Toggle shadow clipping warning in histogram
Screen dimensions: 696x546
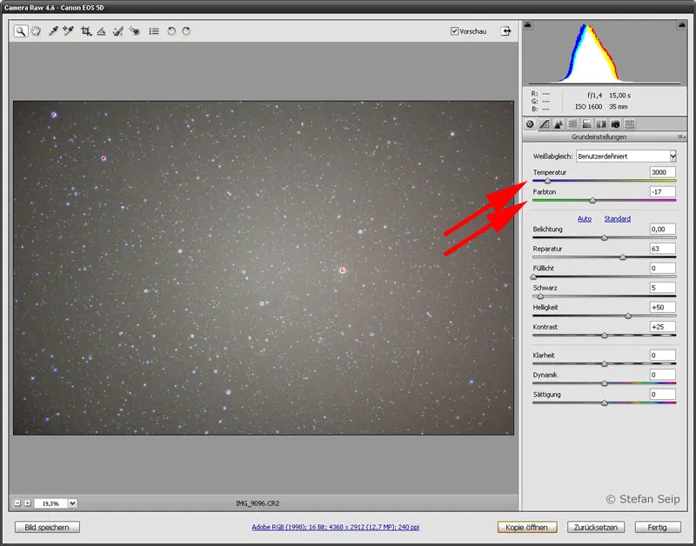tap(527, 25)
